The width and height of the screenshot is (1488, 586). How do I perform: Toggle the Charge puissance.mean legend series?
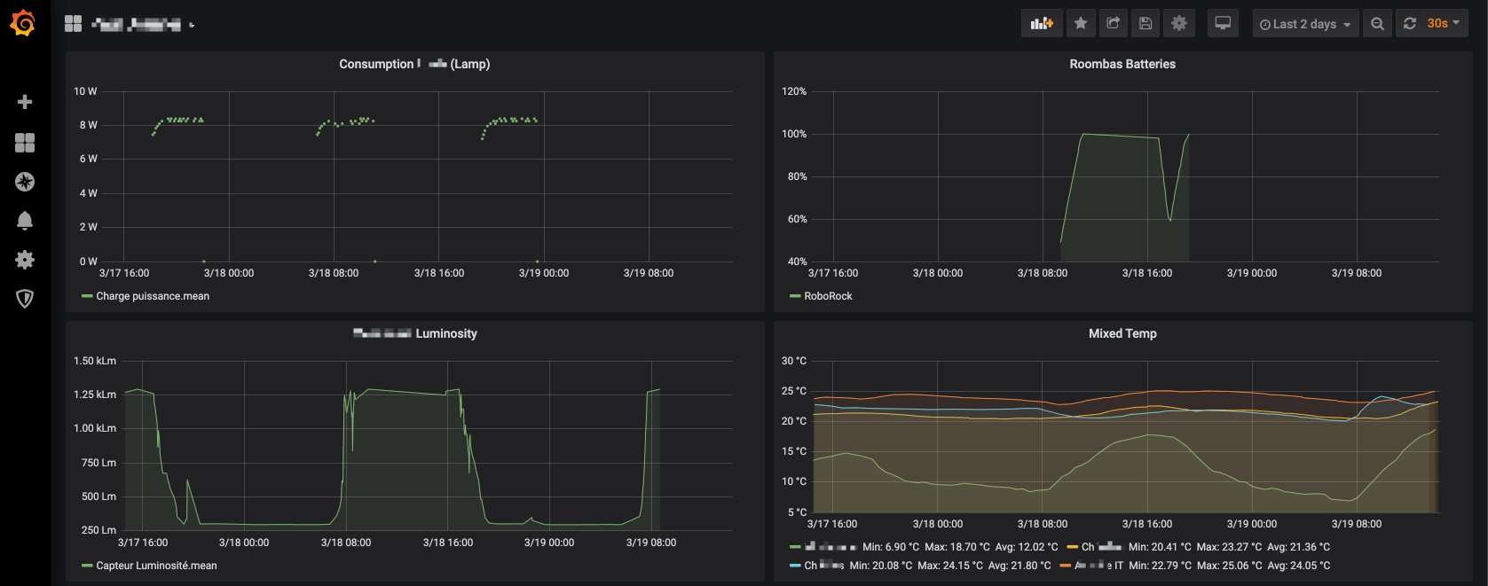pyautogui.click(x=153, y=296)
